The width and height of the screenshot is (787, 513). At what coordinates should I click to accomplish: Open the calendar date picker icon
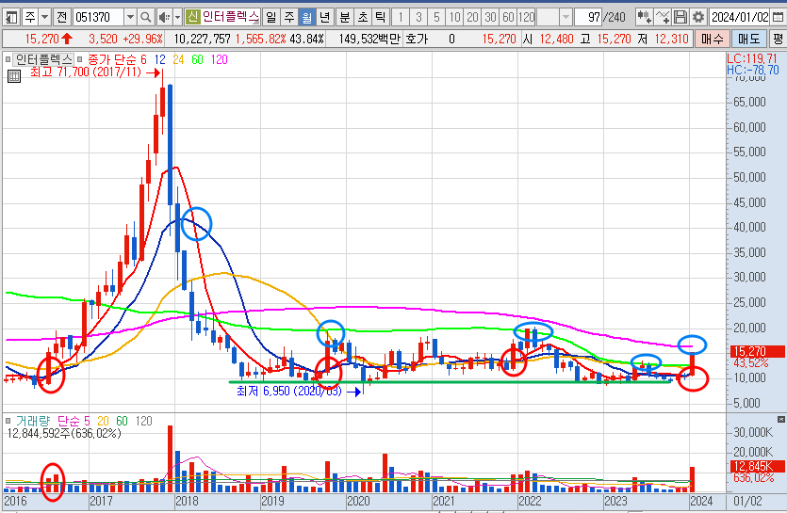tap(779, 18)
